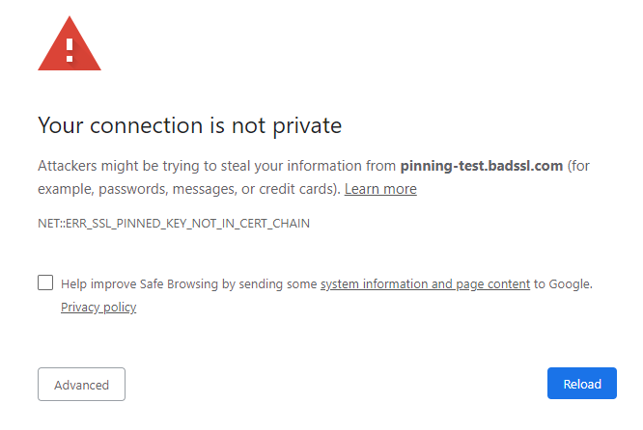Click the red warning triangle icon
This screenshot has height=430, width=643.
70,43
